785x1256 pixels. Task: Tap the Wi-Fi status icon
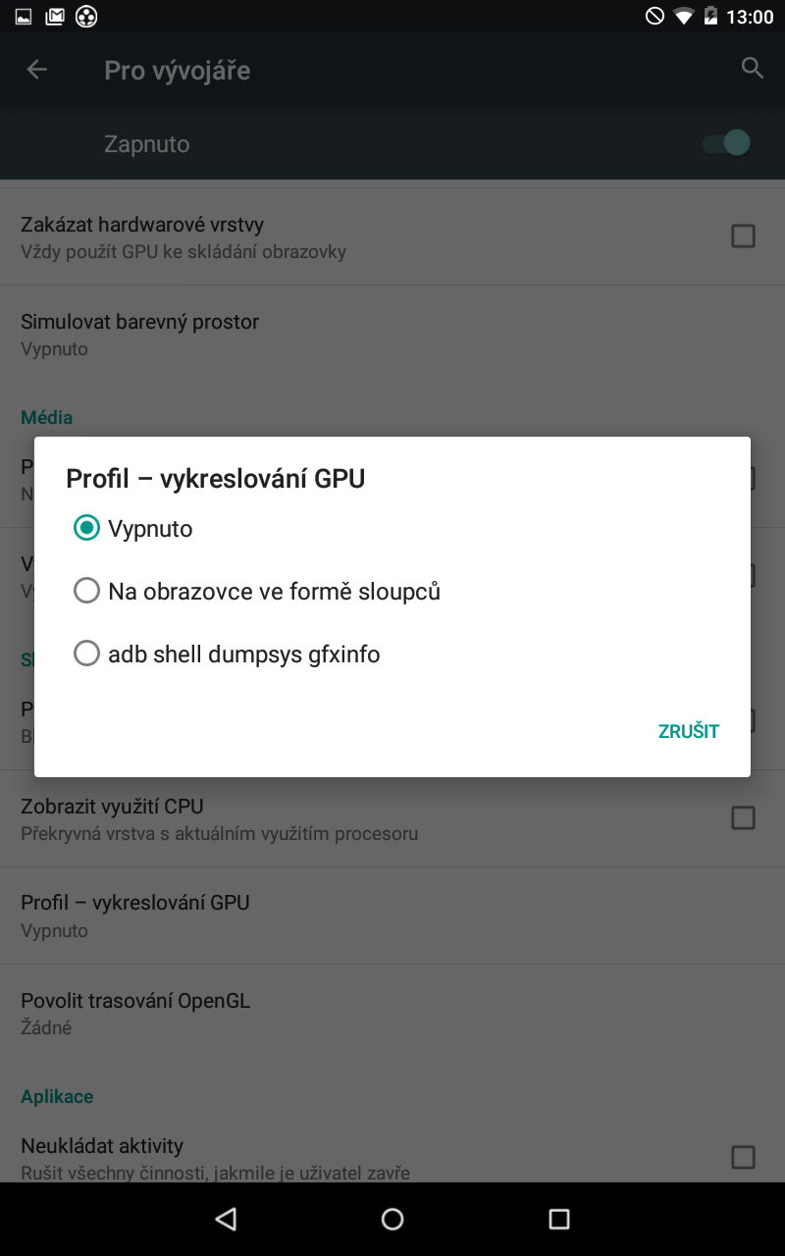[683, 17]
